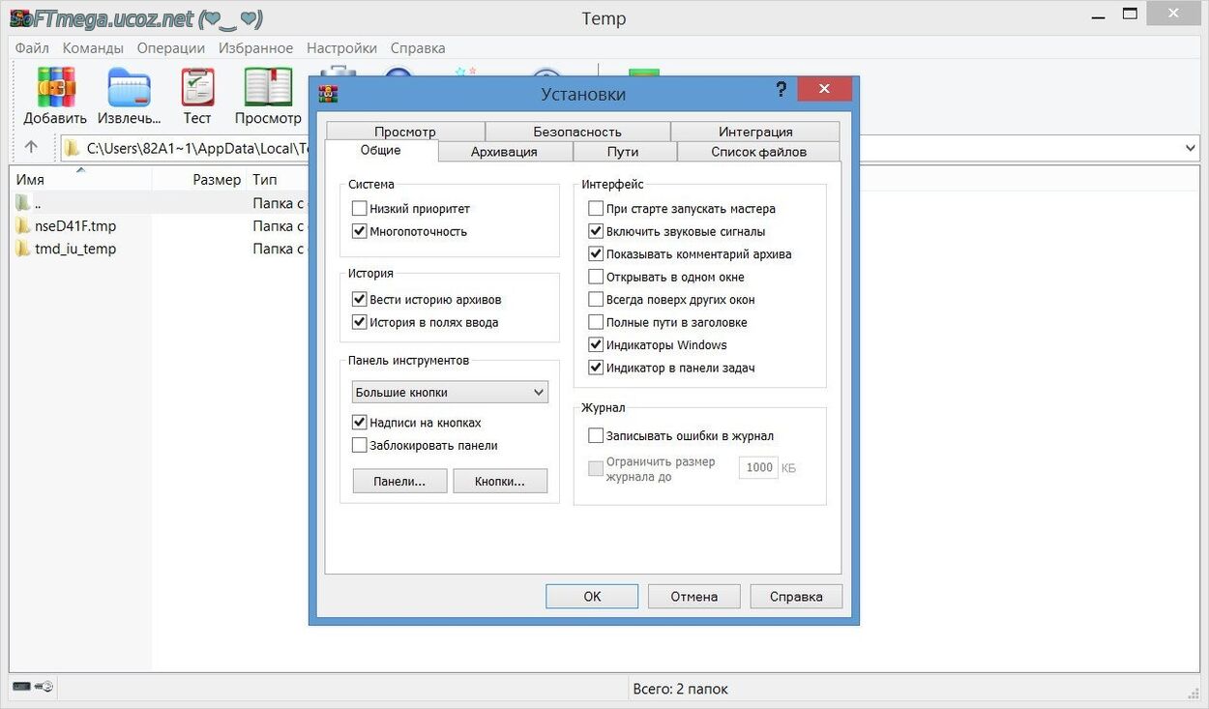Click the drive icon in status bar
This screenshot has height=709, width=1209.
coord(22,687)
